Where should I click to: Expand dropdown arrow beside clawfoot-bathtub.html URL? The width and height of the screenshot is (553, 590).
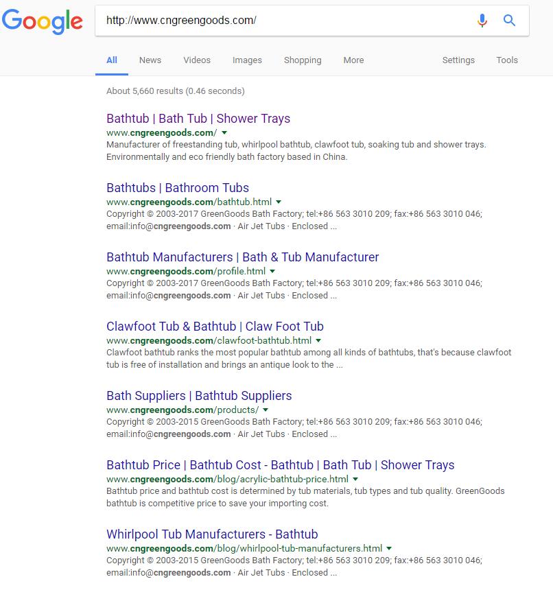318,340
